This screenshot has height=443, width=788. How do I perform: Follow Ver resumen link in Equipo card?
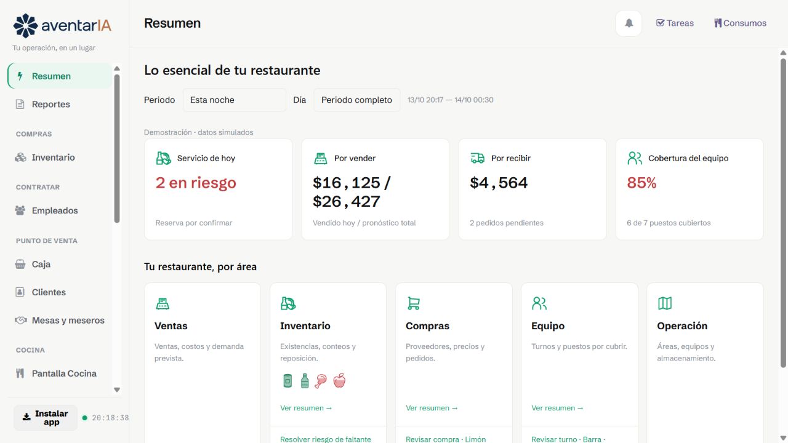[557, 408]
